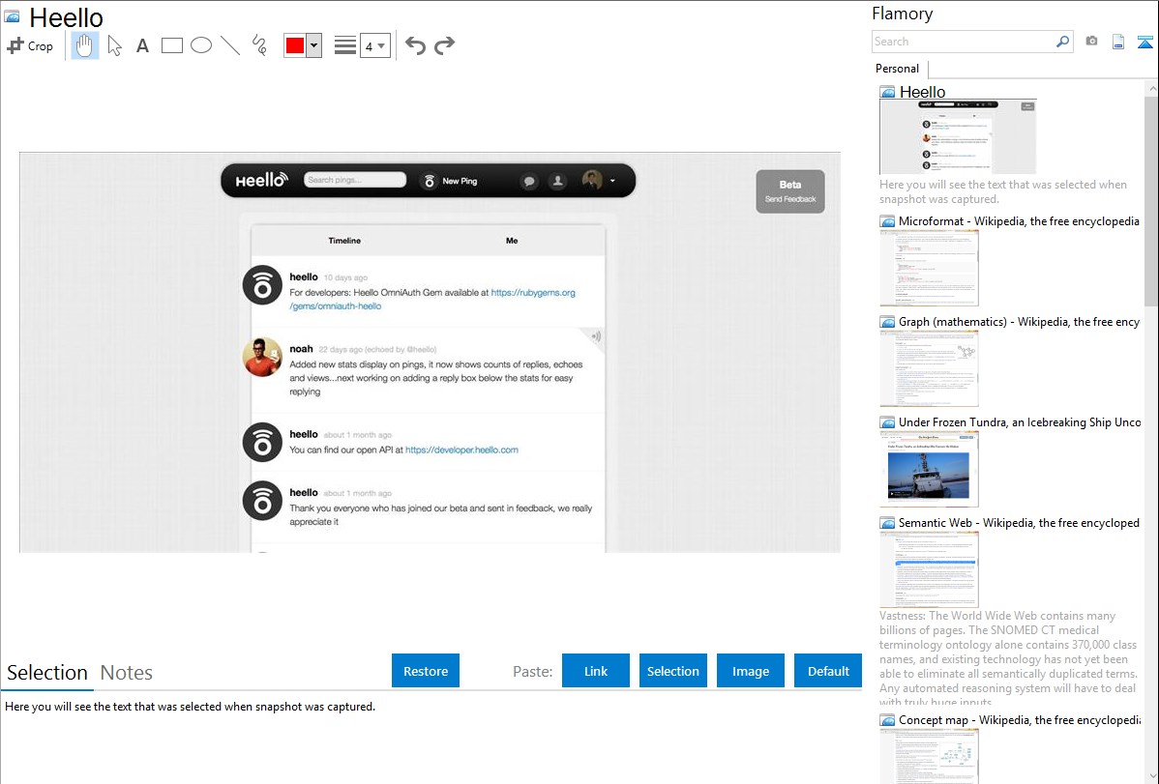Open the Heello snapshot thumbnail in sidebar

[958, 136]
